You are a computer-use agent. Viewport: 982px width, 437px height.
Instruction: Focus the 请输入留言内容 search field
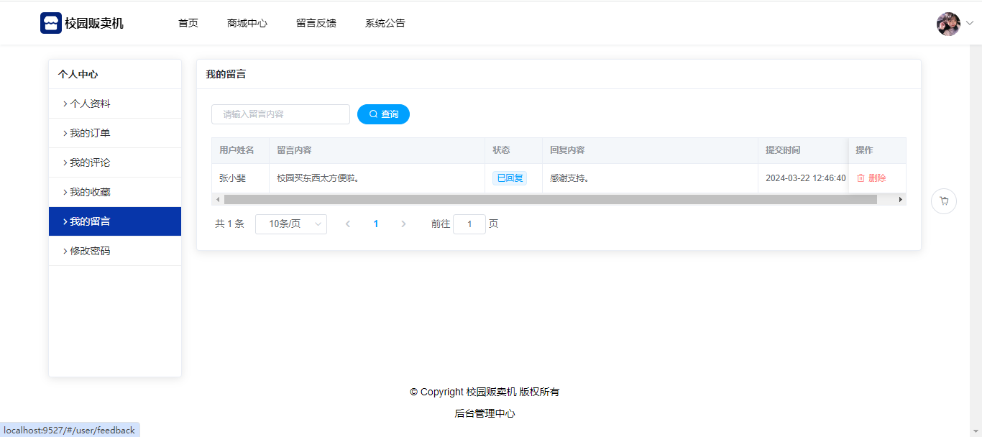[280, 114]
